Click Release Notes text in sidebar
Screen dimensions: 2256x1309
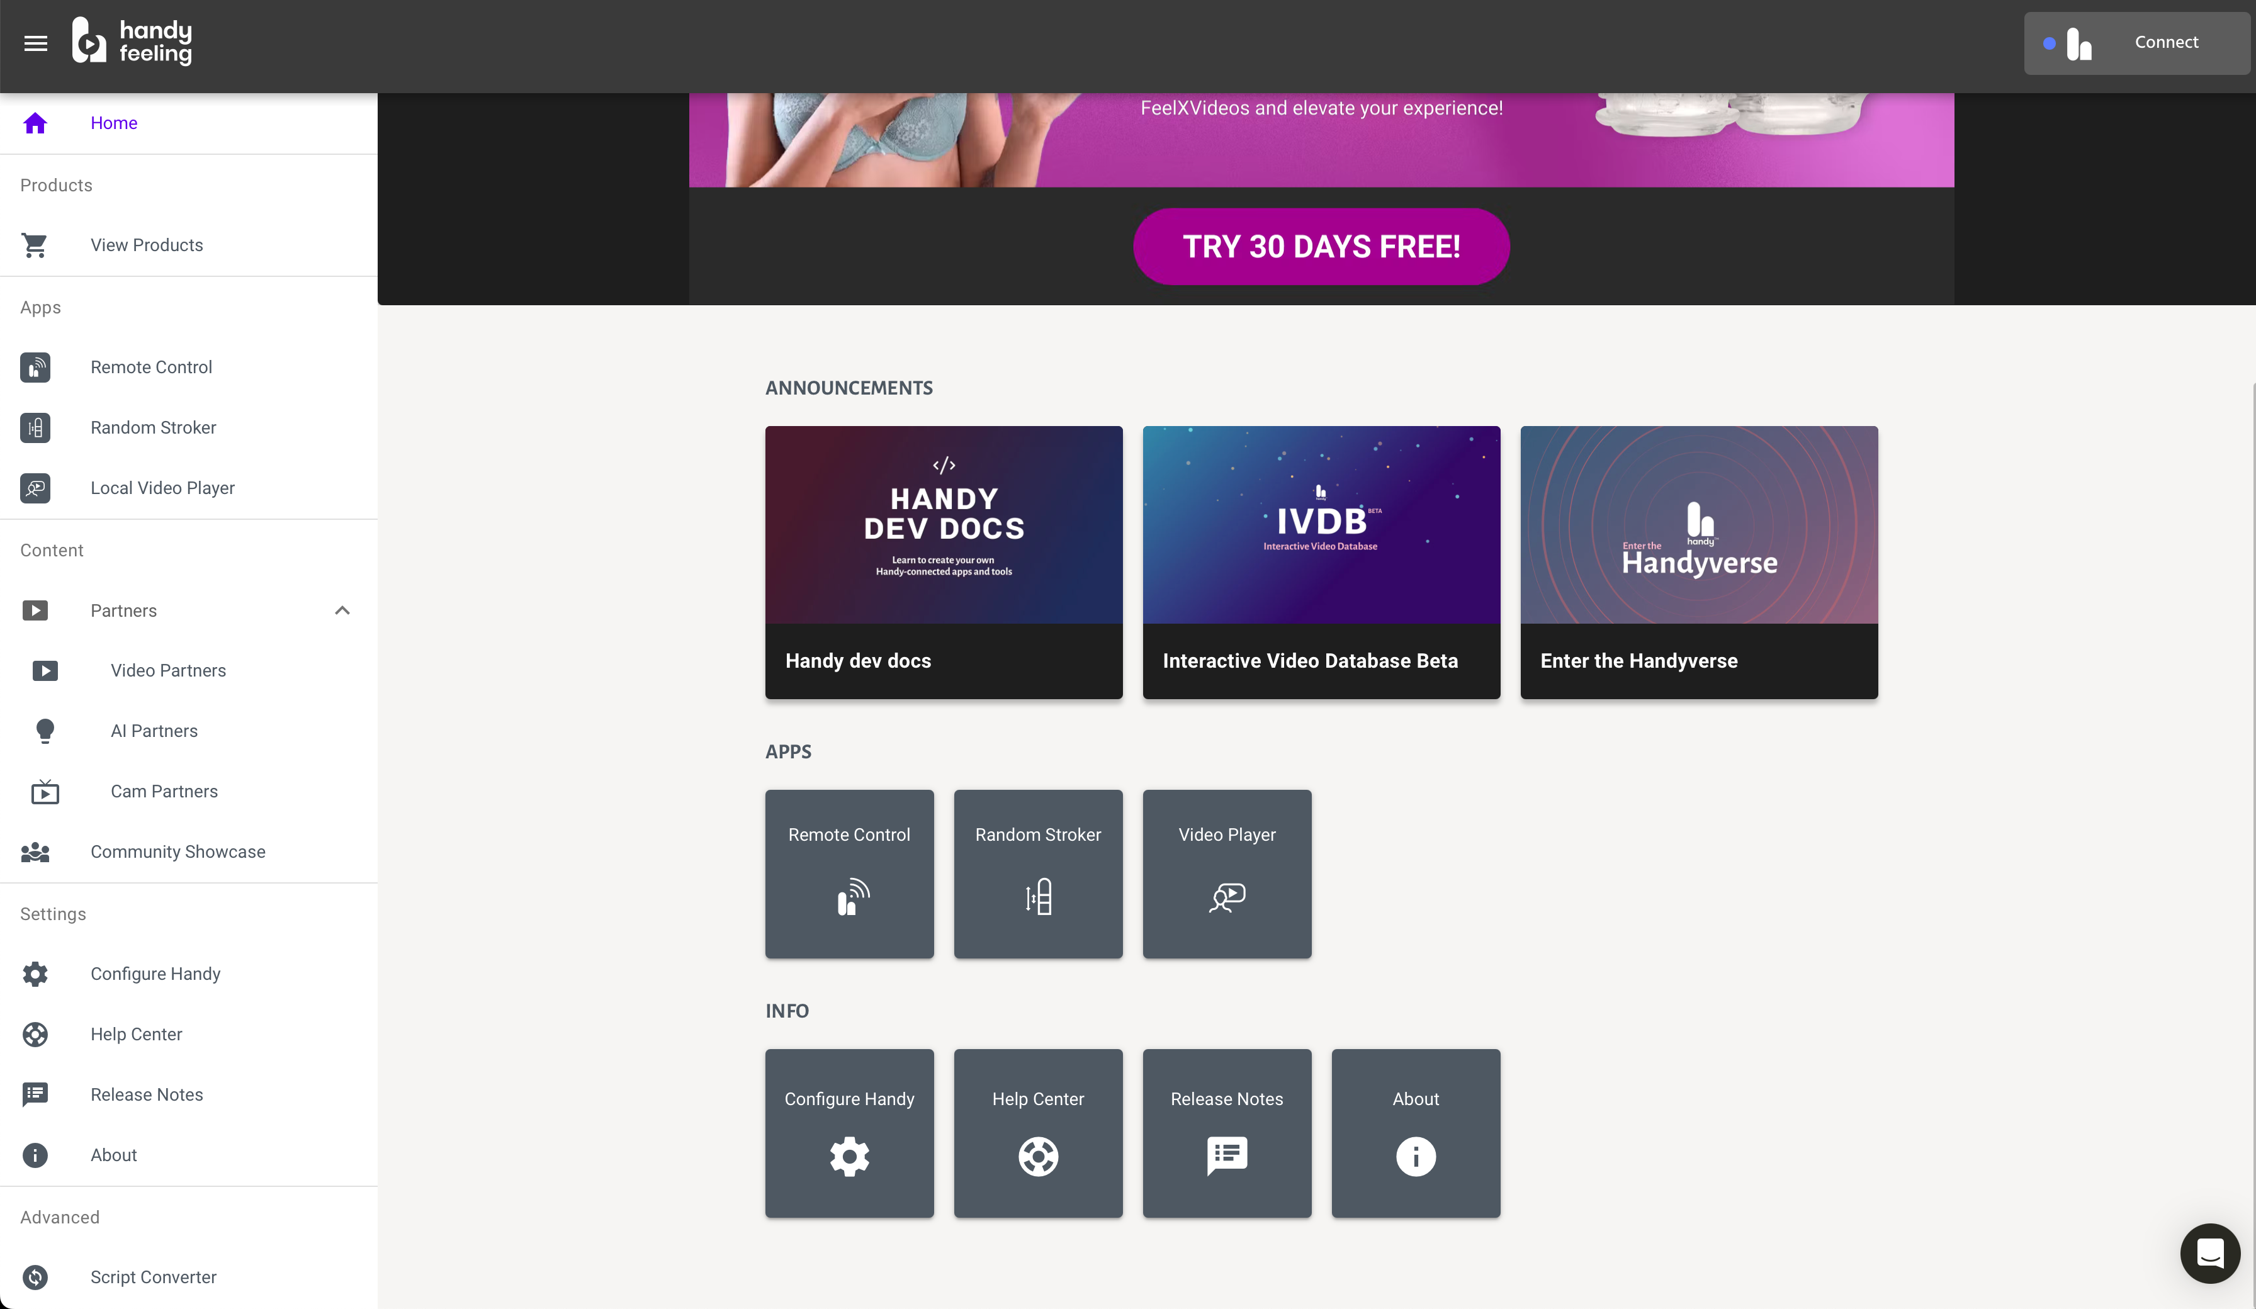147,1095
